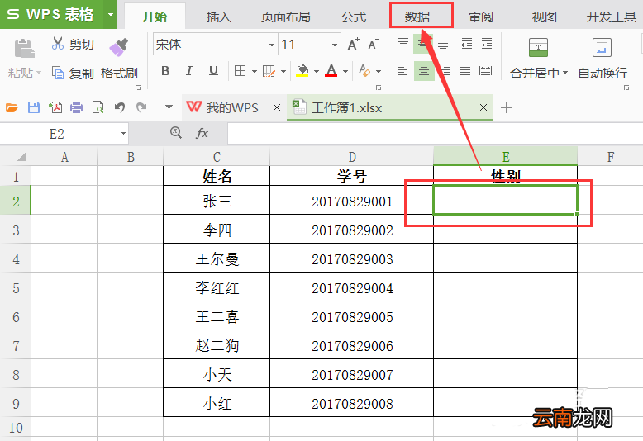The height and width of the screenshot is (441, 643).
Task: Click the justify alignment icon
Action: point(465,71)
